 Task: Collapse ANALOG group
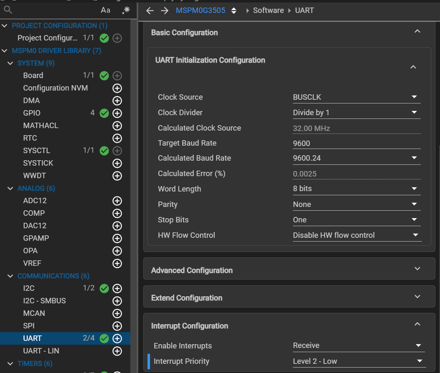point(10,188)
